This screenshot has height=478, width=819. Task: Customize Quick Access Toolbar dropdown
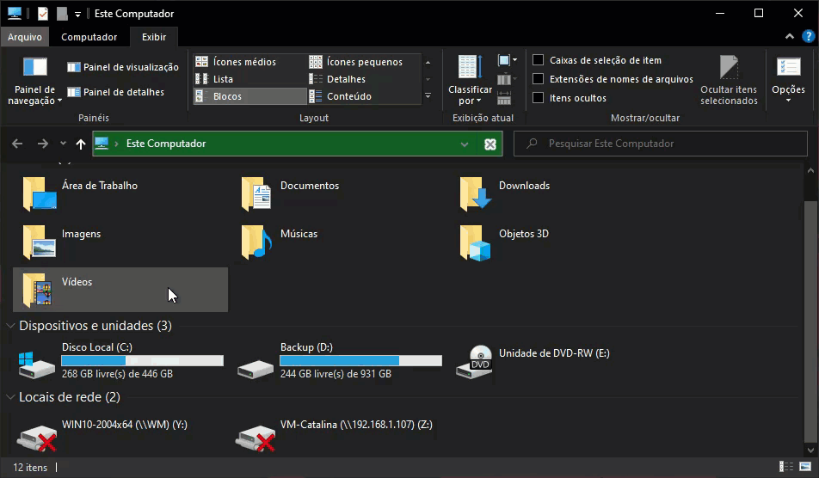coord(77,15)
